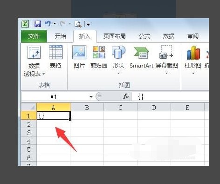Select column D header

[154, 107]
